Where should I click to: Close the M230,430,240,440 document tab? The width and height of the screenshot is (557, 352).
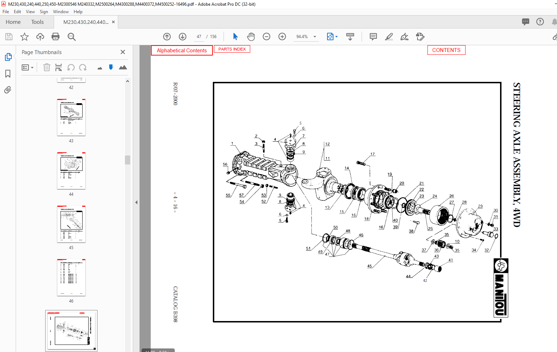113,22
